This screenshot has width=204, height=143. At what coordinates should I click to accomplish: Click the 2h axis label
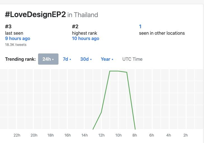click(x=186, y=135)
